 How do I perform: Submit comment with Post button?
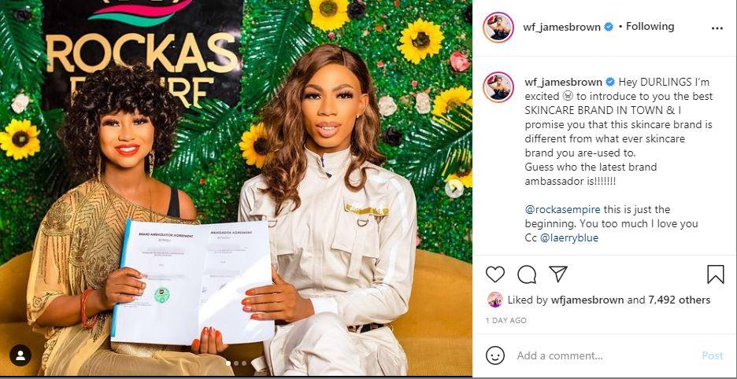(712, 355)
